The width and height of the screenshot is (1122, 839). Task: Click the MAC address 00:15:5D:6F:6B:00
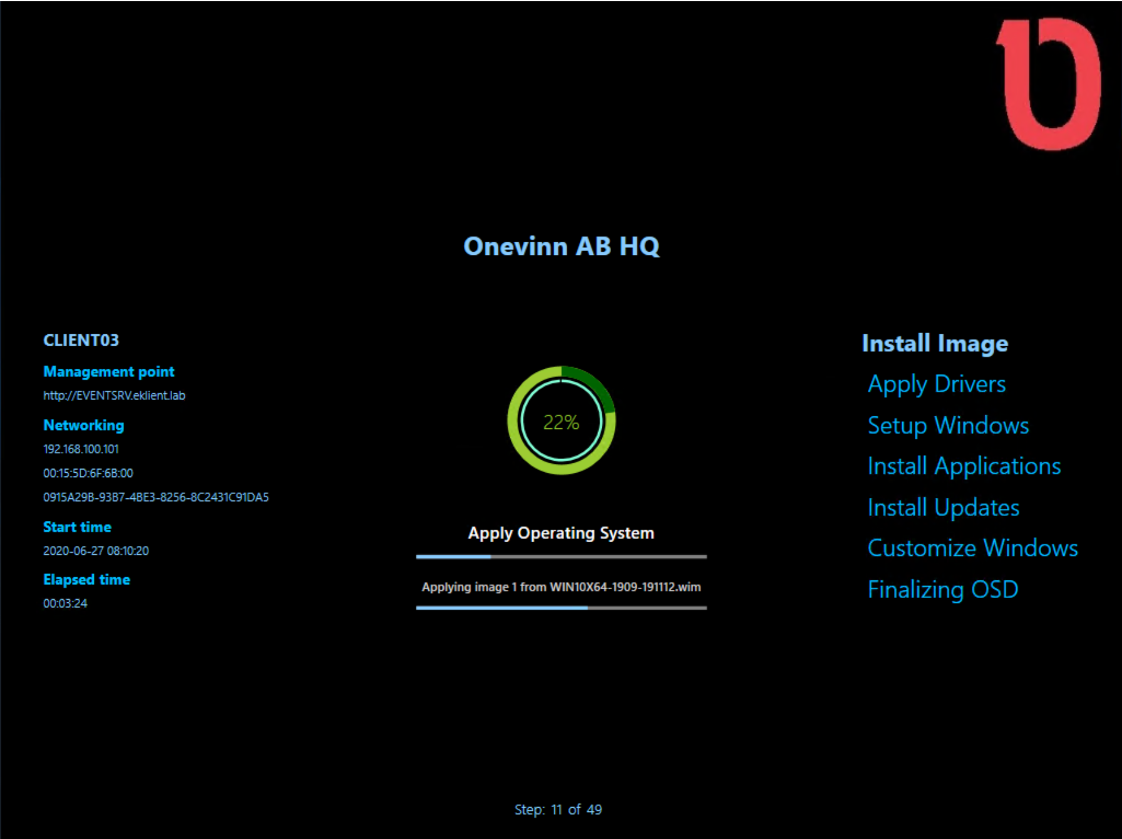88,473
